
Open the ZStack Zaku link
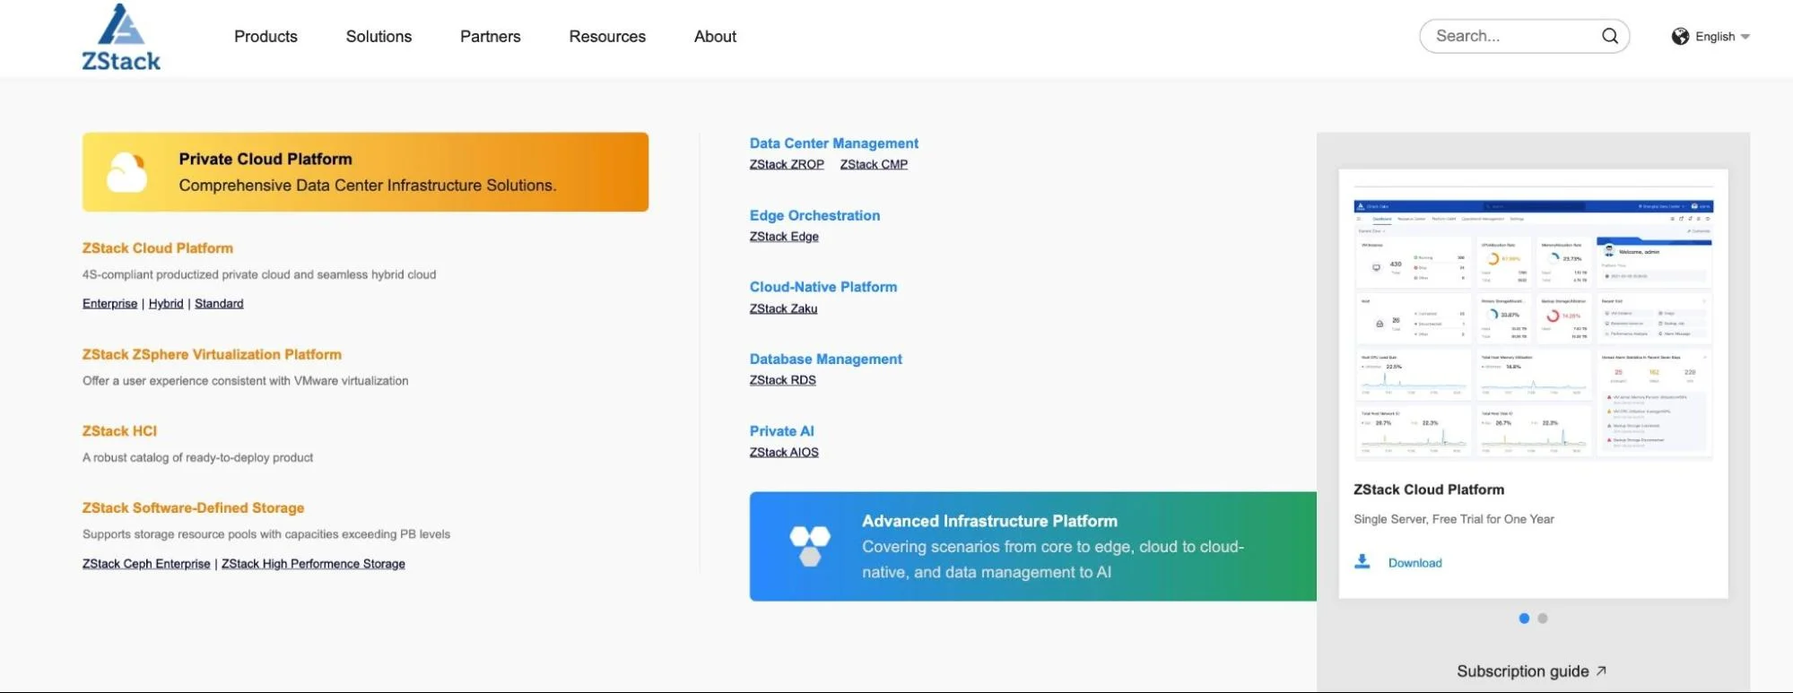pos(783,309)
